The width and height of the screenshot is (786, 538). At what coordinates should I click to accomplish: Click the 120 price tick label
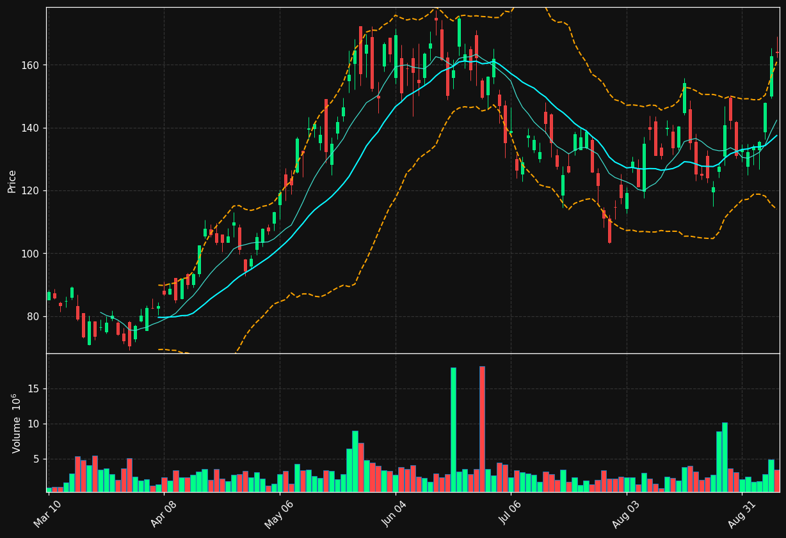click(x=31, y=191)
